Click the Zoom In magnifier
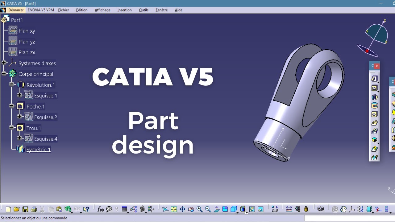This screenshot has width=395, height=222. click(x=199, y=209)
